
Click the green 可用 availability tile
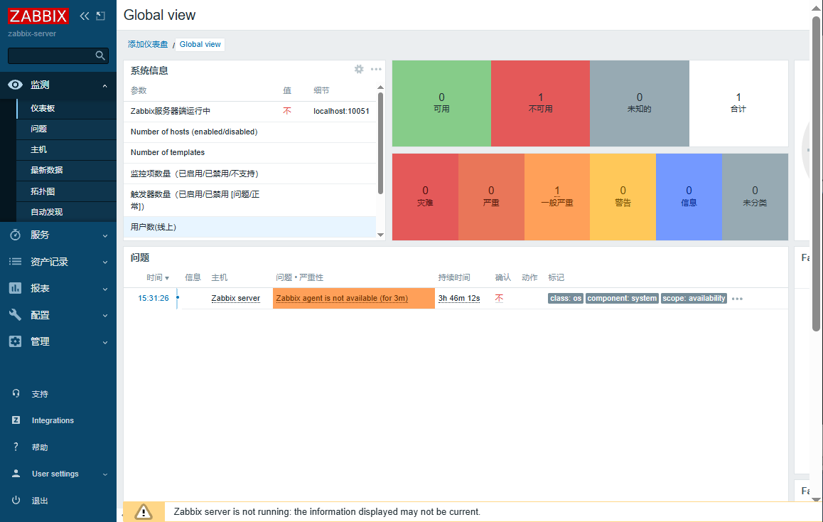click(441, 103)
